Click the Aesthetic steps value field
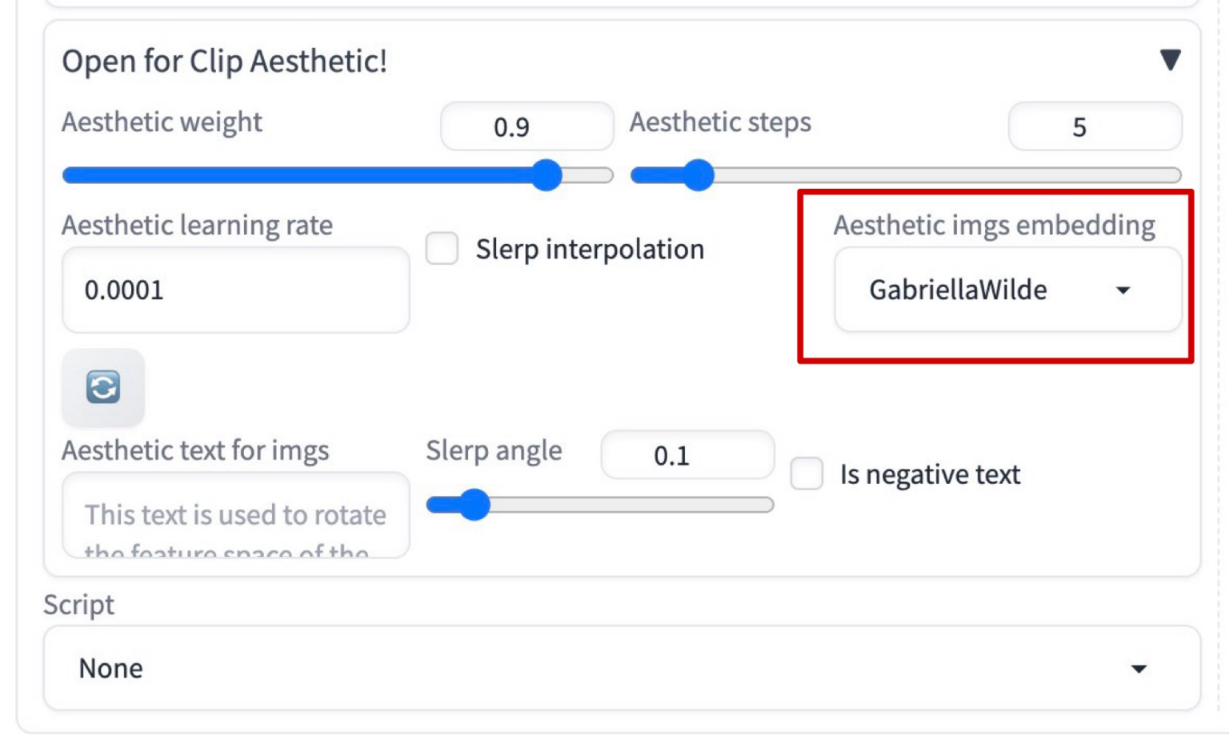The width and height of the screenshot is (1229, 736). tap(1096, 126)
